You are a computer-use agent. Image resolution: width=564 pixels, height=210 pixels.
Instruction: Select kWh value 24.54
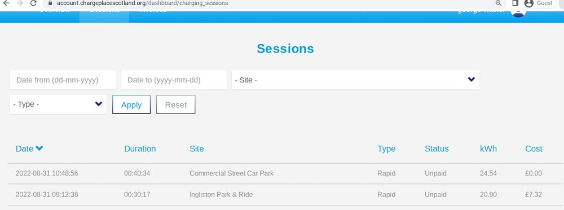(488, 173)
